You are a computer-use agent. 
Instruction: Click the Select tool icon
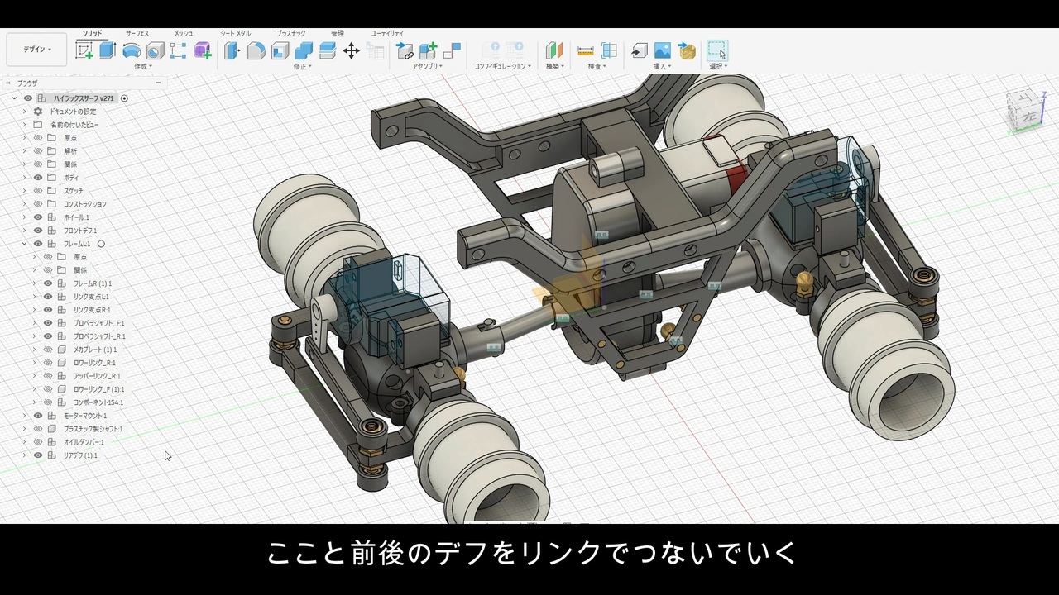(716, 51)
